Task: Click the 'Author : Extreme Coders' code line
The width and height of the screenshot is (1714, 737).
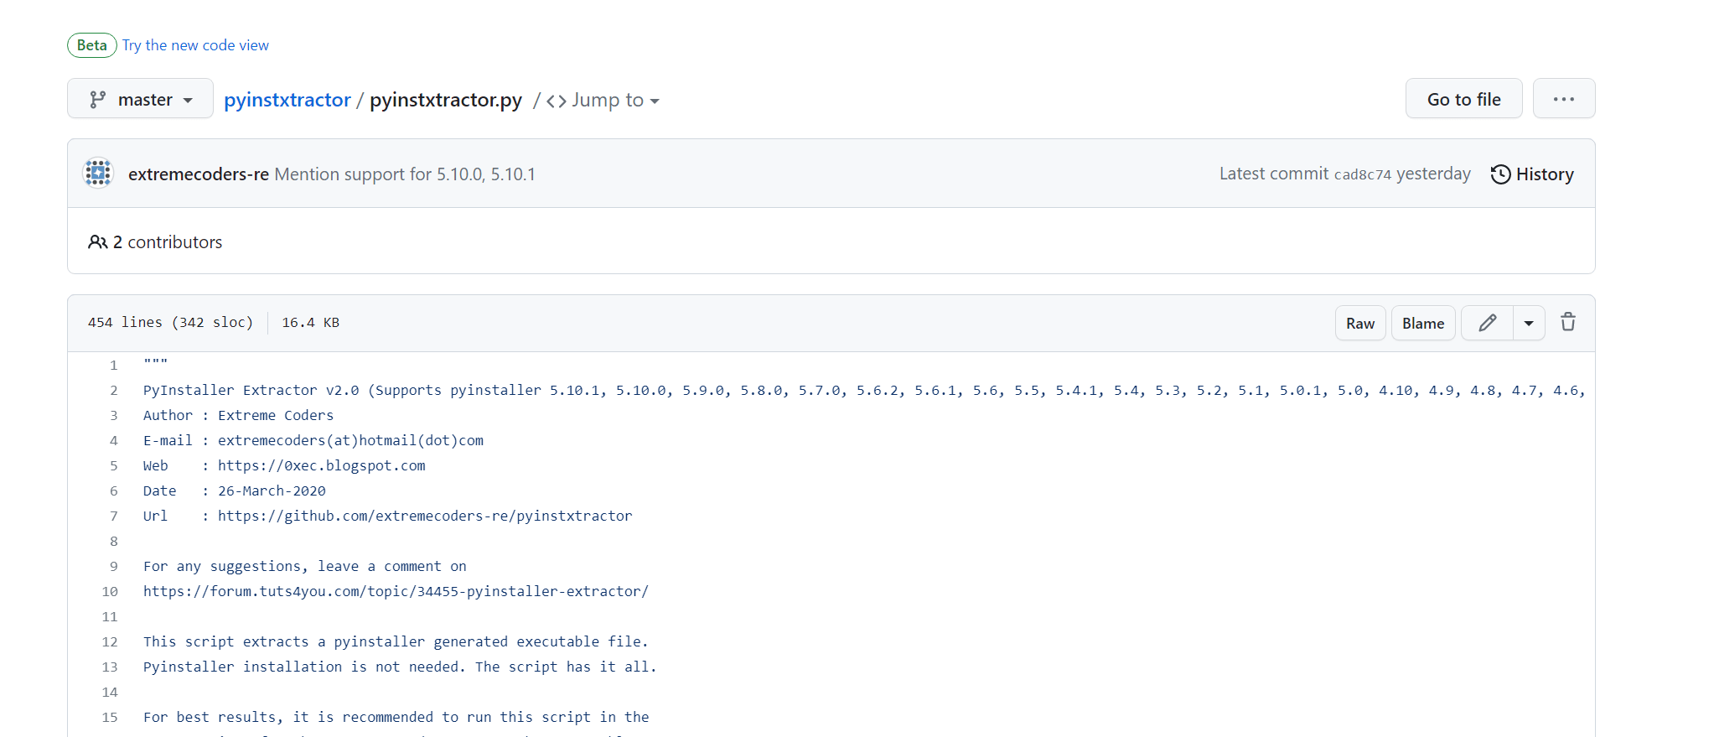Action: coord(238,415)
